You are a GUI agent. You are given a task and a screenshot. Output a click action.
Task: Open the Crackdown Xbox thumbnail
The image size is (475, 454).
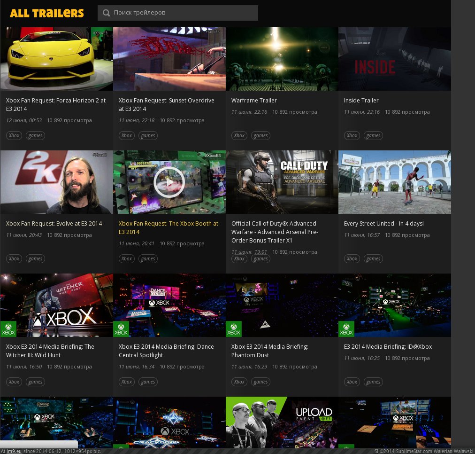(169, 423)
